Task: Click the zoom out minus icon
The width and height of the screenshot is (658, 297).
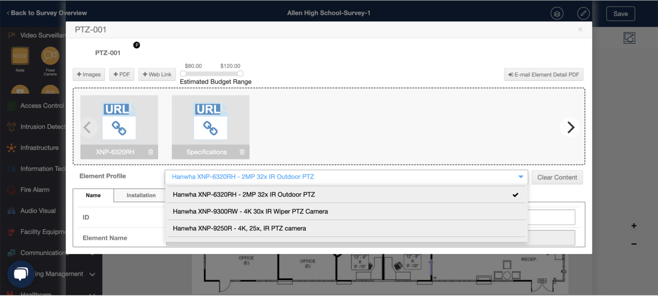Action: click(634, 244)
